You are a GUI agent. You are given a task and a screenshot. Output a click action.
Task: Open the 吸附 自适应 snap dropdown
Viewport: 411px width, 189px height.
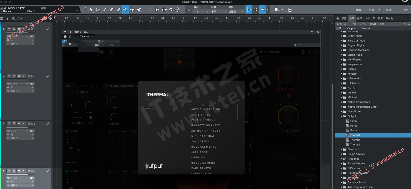pos(236,12)
